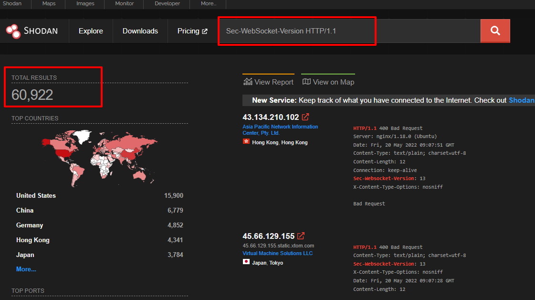Go to the Downloads page
Viewport: 535px width, 300px height.
[x=140, y=31]
